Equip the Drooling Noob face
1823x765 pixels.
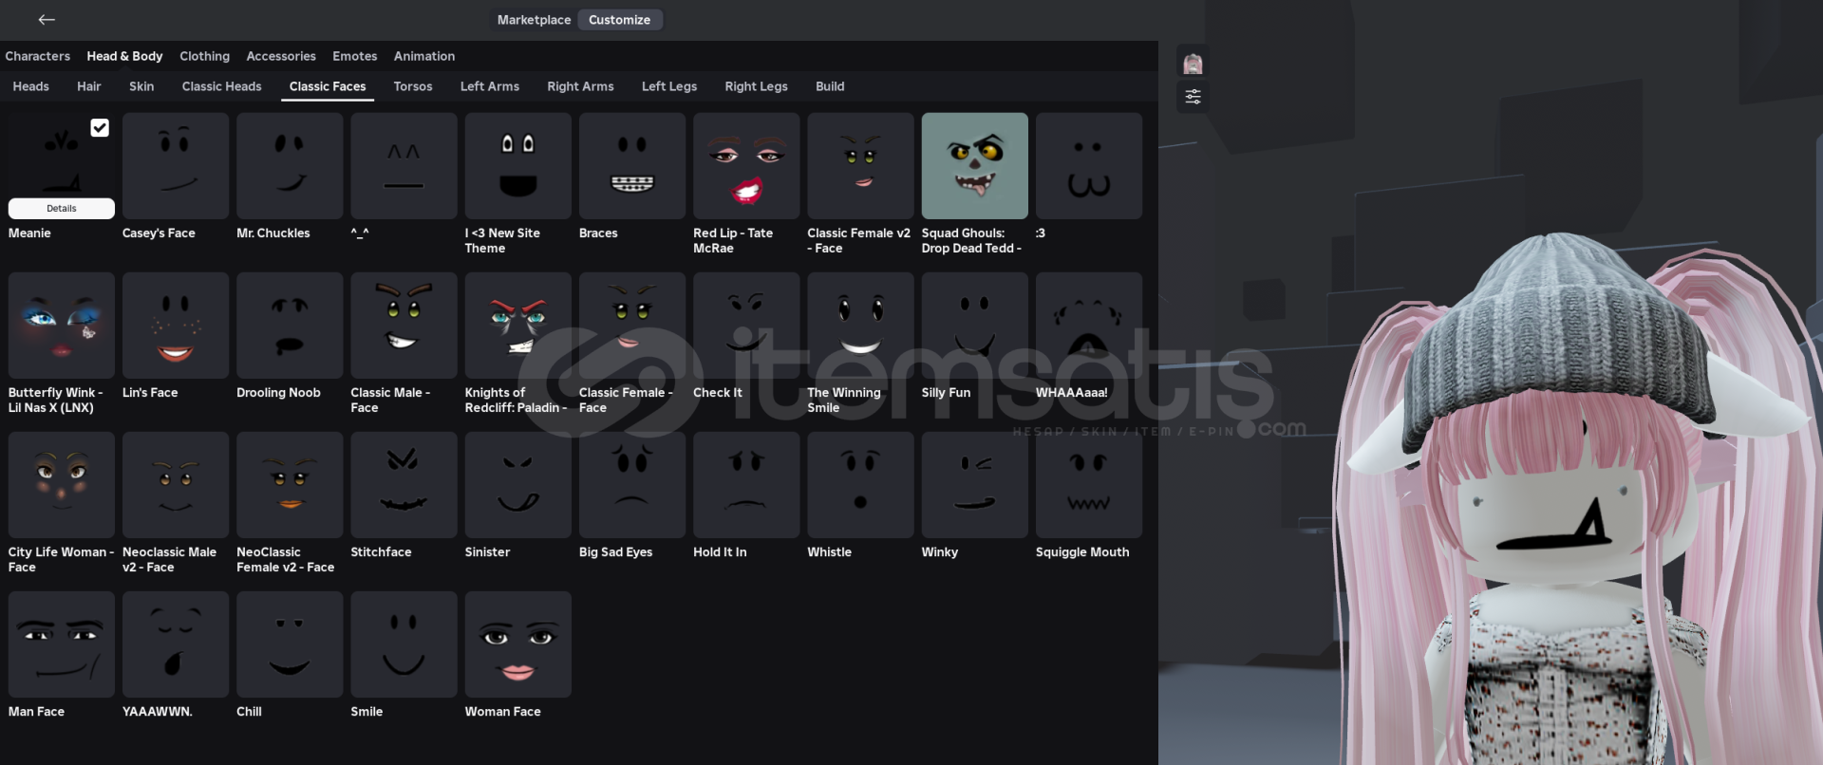pos(290,326)
